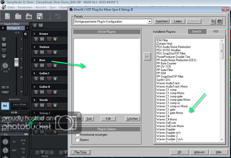
Task: Expand the Aux section
Action: [x=2, y=130]
